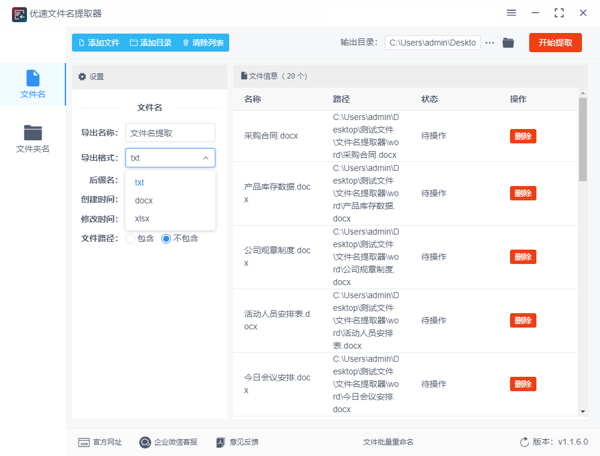Screen dimensions: 600x456
Task: Select 包含 radio for 文件路径
Action: 130,238
